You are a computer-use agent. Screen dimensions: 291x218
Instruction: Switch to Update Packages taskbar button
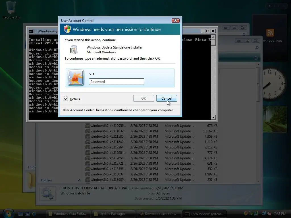113,214
